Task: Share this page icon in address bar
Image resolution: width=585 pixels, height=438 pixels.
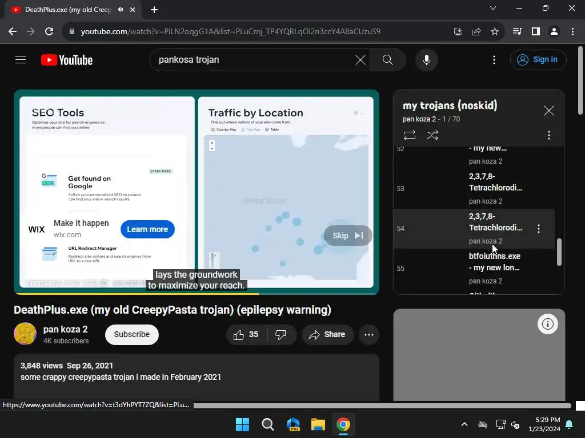Action: (x=476, y=32)
